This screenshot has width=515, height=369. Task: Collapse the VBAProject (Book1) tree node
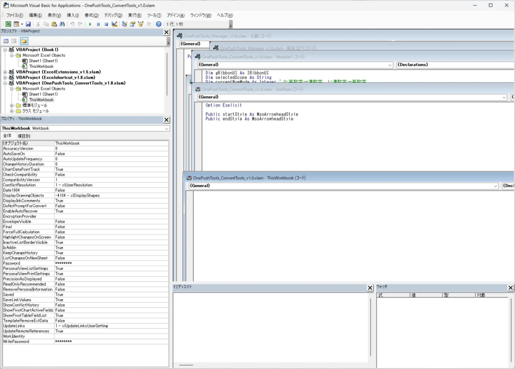pyautogui.click(x=6, y=50)
